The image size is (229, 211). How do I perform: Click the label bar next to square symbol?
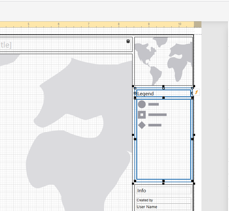[x=158, y=115]
